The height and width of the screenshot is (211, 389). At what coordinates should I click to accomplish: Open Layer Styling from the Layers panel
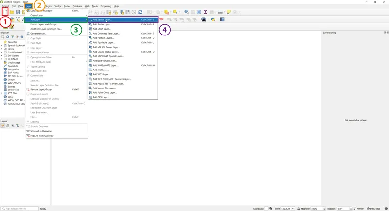[3, 126]
